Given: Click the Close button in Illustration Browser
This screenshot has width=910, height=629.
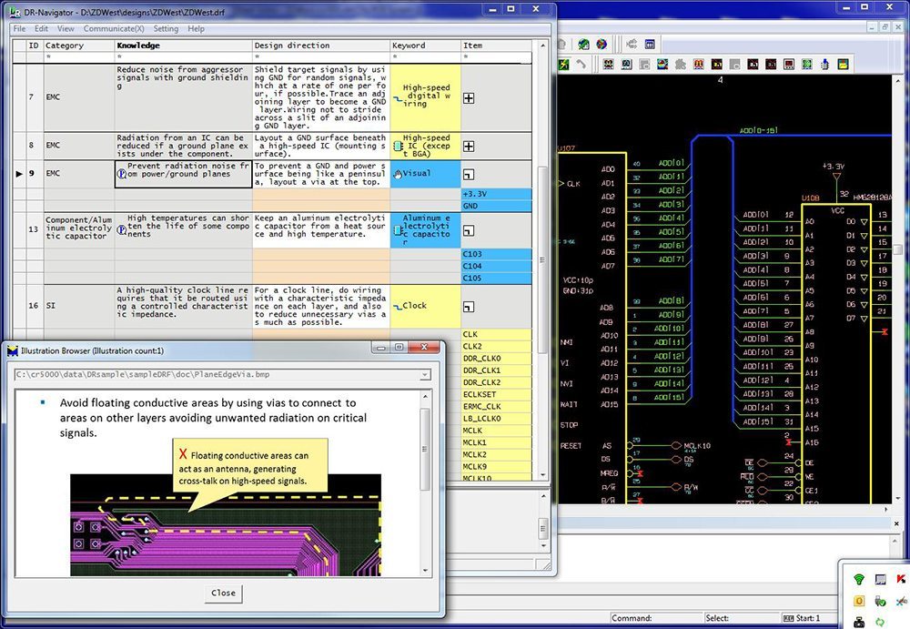Looking at the screenshot, I should [223, 593].
